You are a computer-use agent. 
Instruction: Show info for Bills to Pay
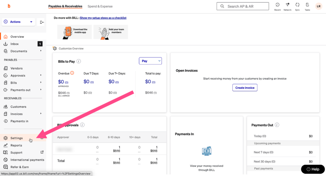pyautogui.click(x=79, y=61)
